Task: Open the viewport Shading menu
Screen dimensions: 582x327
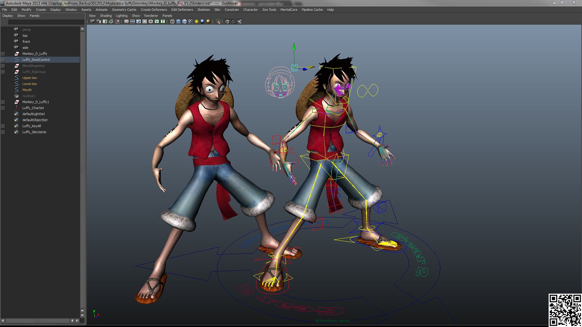Action: click(x=106, y=16)
